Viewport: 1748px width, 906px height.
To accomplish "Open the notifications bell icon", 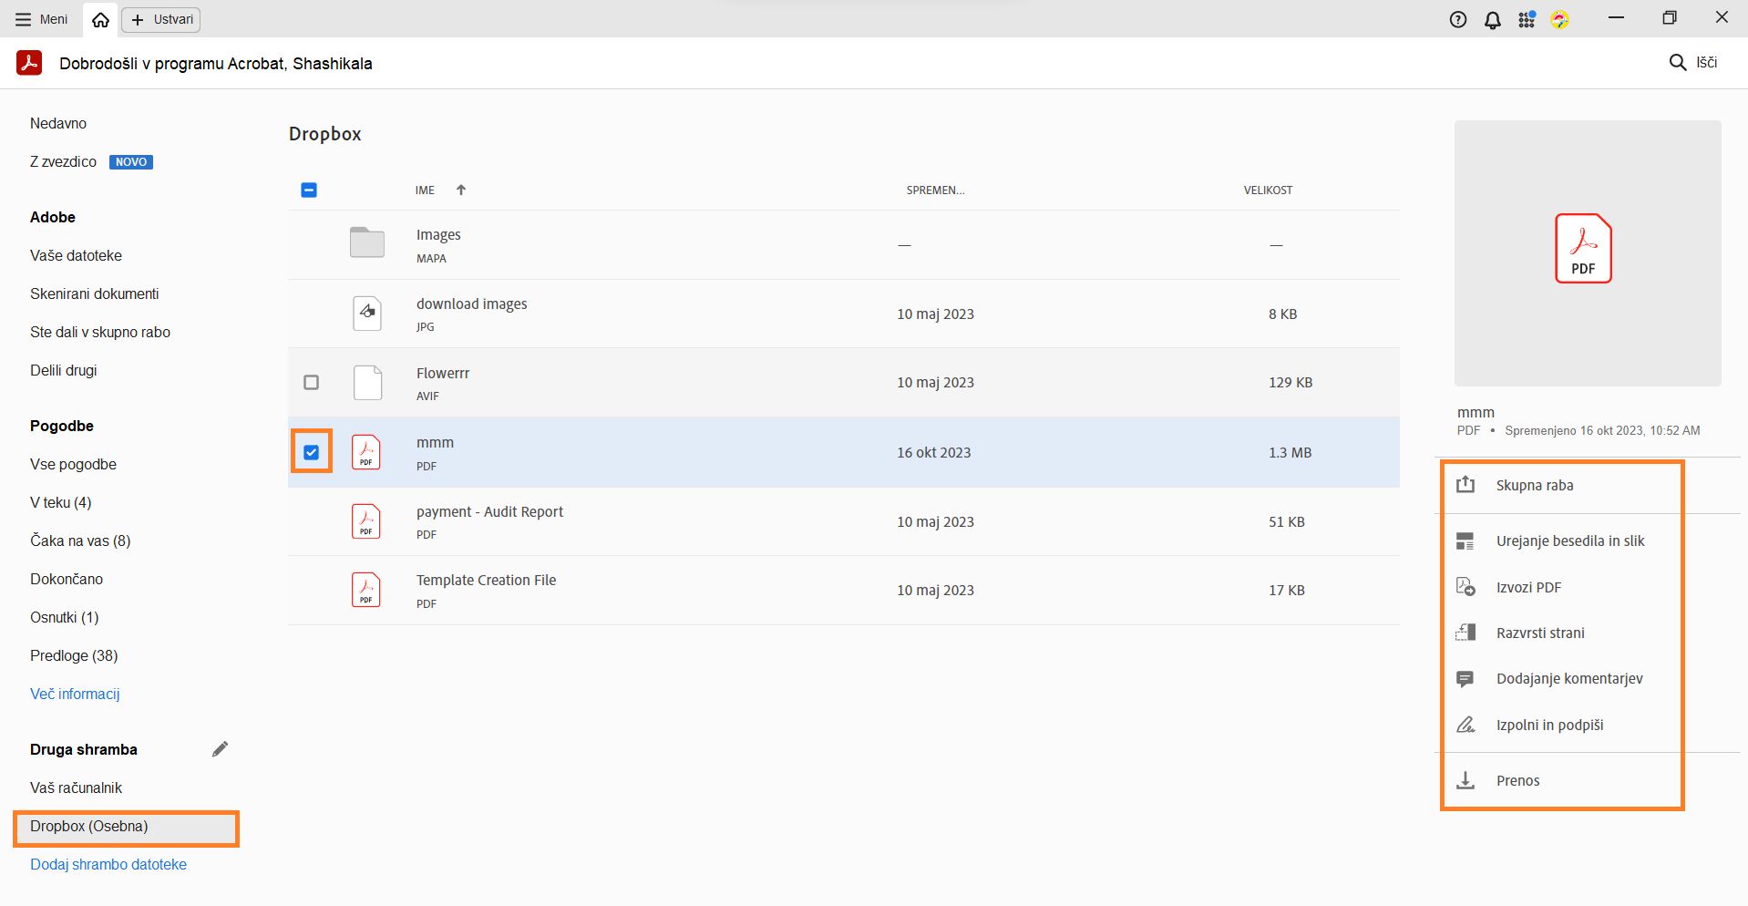I will click(1492, 19).
